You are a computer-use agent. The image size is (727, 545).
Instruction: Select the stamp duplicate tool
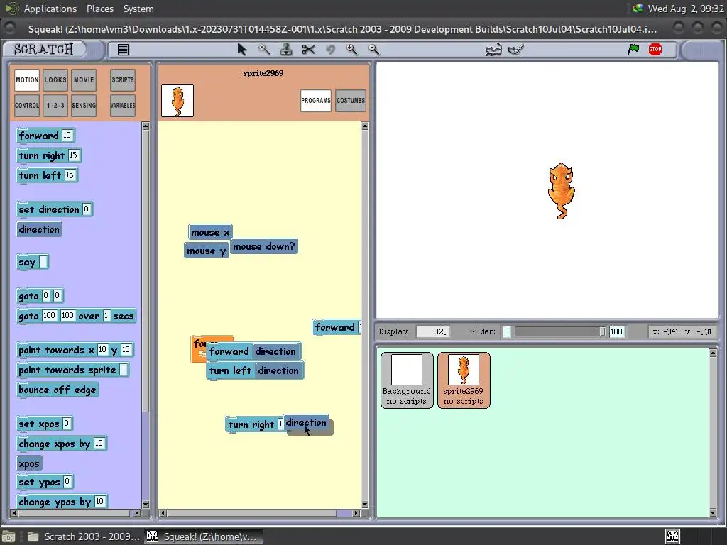tap(286, 50)
